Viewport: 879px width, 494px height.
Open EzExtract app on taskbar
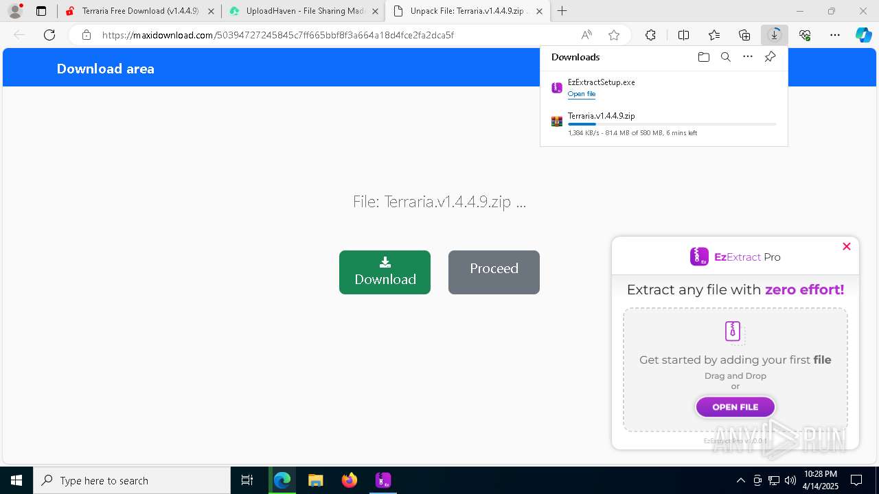tap(383, 480)
